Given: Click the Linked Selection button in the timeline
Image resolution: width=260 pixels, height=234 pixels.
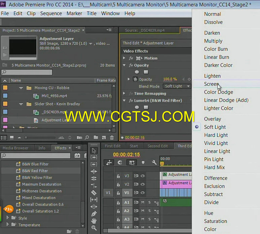Looking at the screenshot, I should pyautogui.click(x=132, y=163).
